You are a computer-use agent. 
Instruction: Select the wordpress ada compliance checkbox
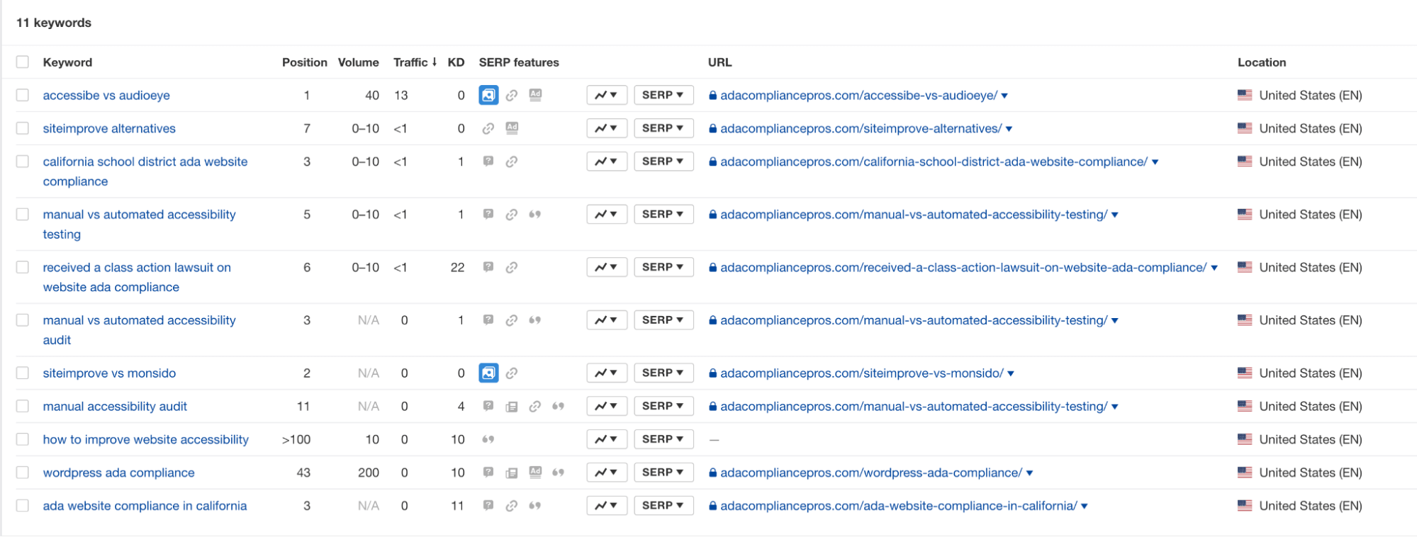(23, 473)
